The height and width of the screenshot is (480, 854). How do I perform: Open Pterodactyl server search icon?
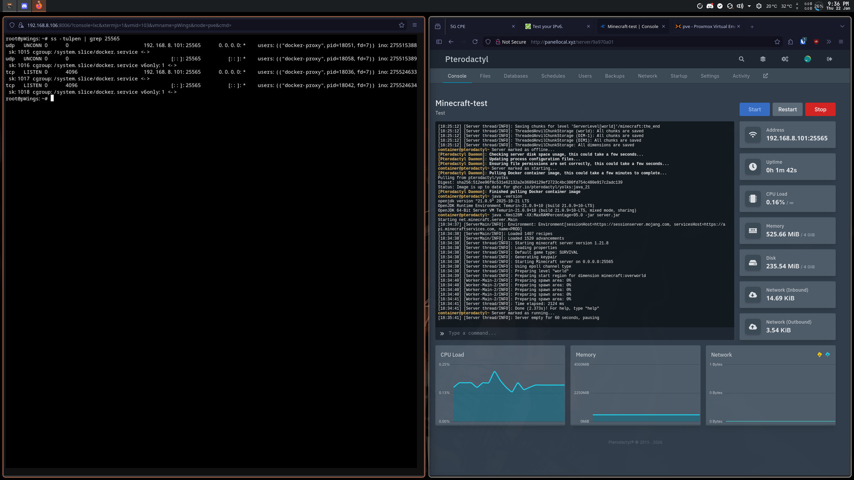click(x=741, y=59)
